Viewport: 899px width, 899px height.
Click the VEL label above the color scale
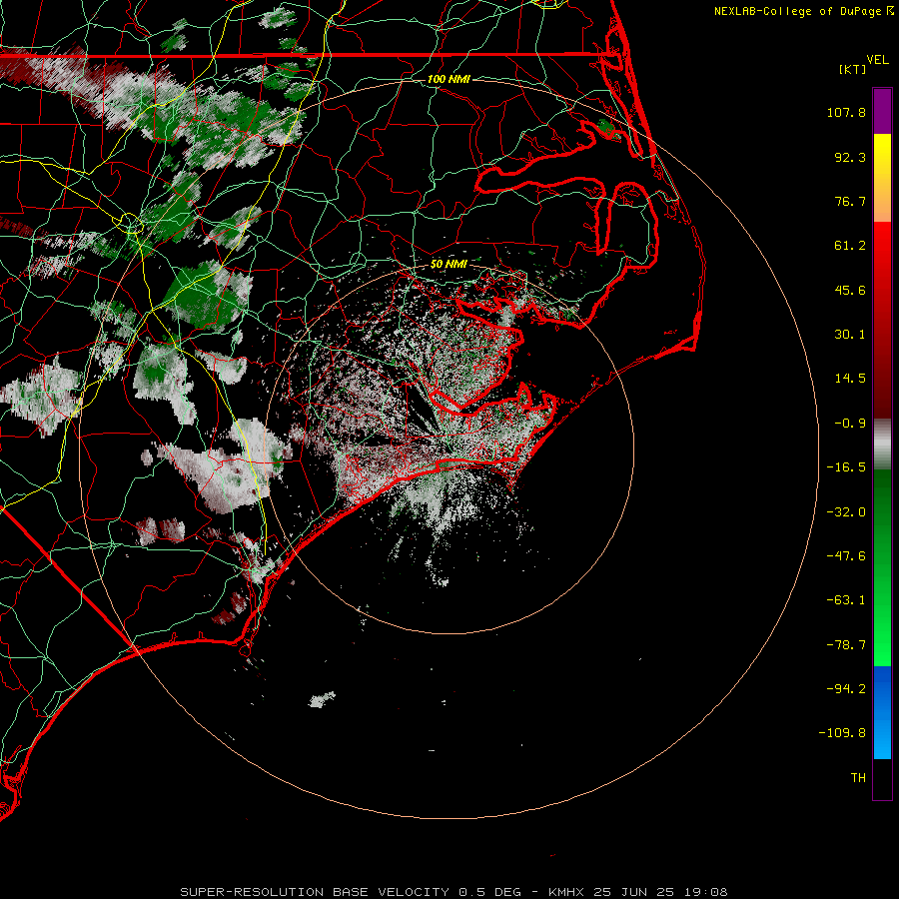tap(877, 59)
